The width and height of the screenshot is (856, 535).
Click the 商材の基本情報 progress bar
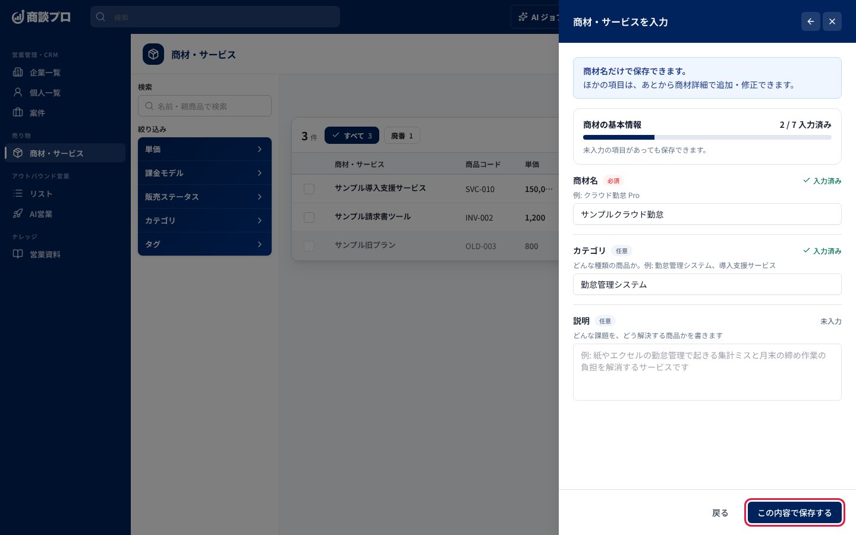click(x=707, y=137)
